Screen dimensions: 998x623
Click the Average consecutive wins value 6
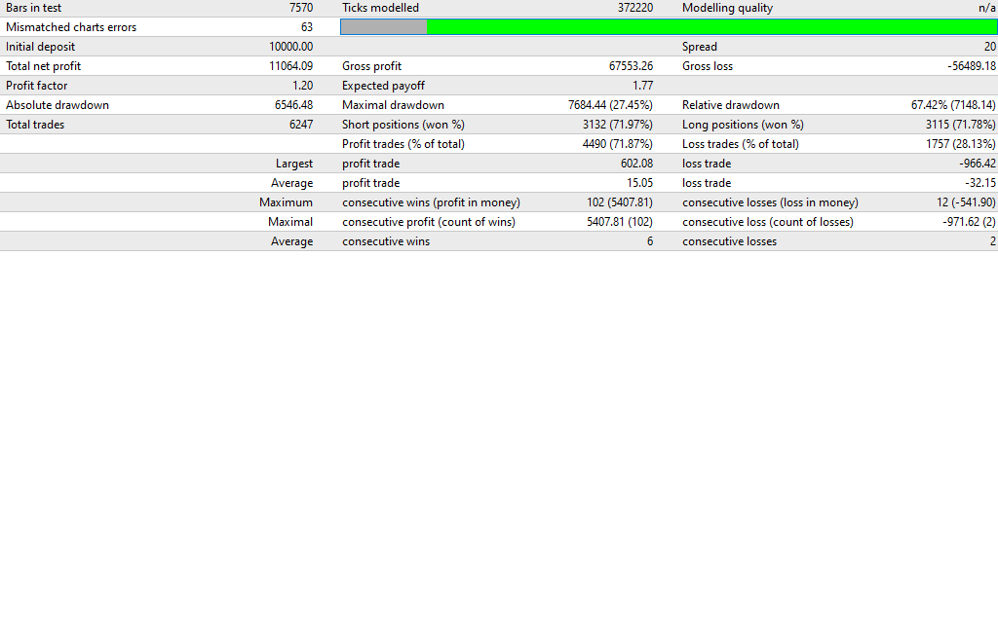click(x=649, y=241)
